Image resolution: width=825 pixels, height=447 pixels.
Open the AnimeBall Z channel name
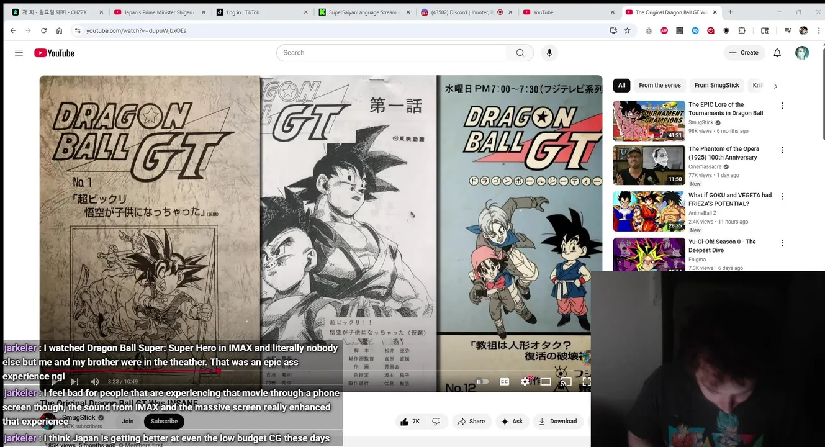pyautogui.click(x=702, y=213)
